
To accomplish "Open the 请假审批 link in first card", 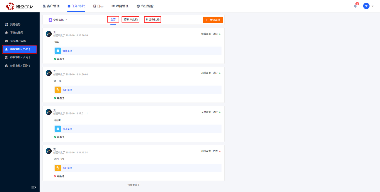I will [x=67, y=51].
